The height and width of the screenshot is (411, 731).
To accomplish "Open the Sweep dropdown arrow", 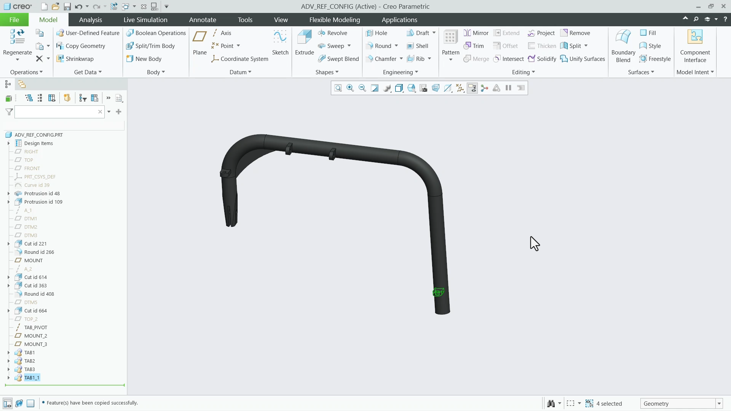I will pyautogui.click(x=349, y=46).
